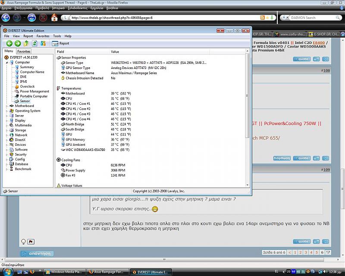Expand the Network tree node
The width and height of the screenshot is (345, 276).
(7, 135)
